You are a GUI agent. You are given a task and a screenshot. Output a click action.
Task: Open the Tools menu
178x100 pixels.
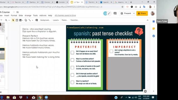35,16
